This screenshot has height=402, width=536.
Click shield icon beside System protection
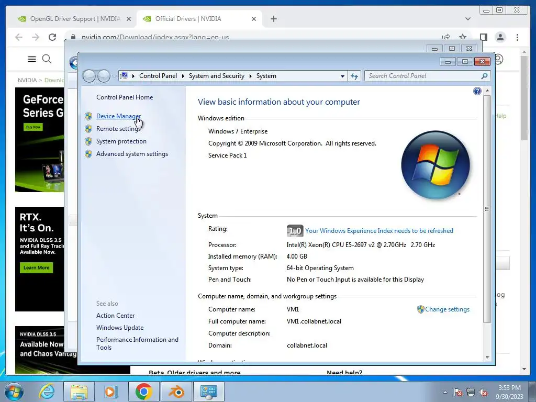click(88, 141)
